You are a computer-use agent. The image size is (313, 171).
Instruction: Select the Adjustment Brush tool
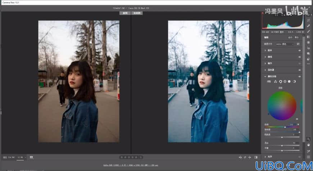309,31
